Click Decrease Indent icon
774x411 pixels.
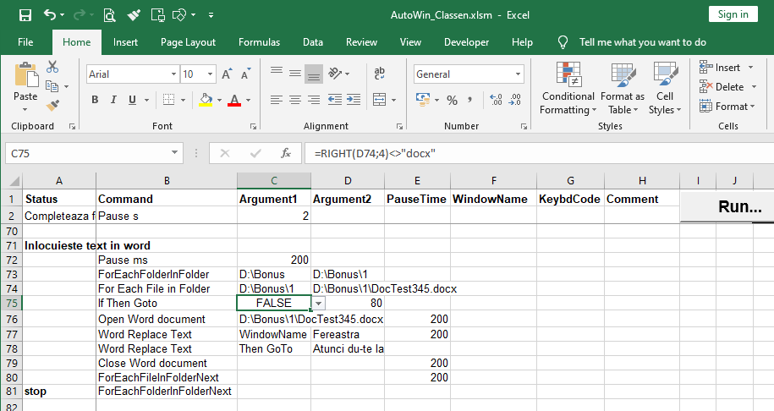[x=335, y=100]
